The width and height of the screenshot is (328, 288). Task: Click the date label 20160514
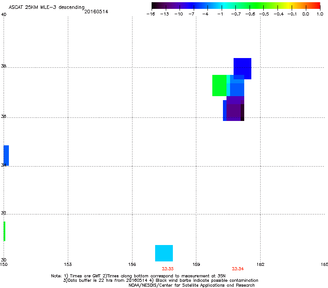coord(96,12)
